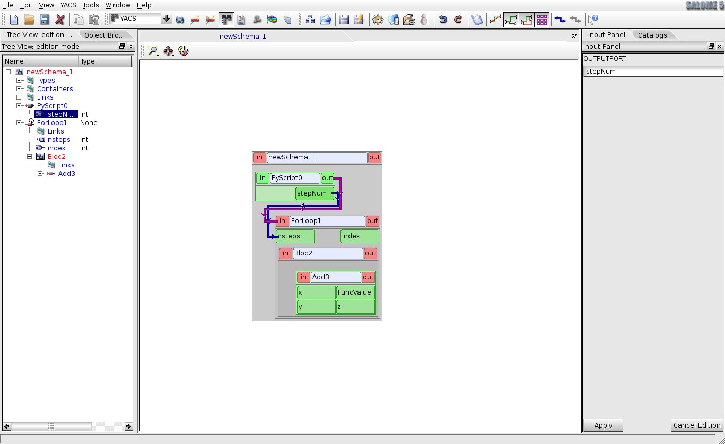Collapse the PyScript0 tree node
Image resolution: width=725 pixels, height=444 pixels.
(19, 106)
